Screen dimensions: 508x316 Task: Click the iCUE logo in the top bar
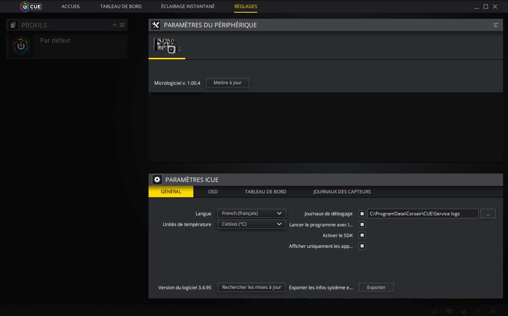(x=31, y=7)
